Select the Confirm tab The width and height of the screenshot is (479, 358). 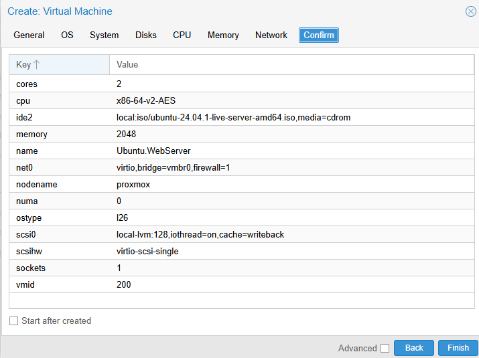click(x=319, y=35)
